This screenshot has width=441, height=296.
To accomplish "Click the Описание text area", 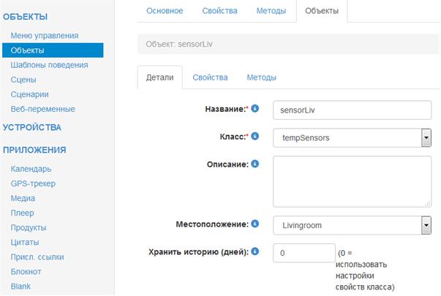I will point(352,181).
